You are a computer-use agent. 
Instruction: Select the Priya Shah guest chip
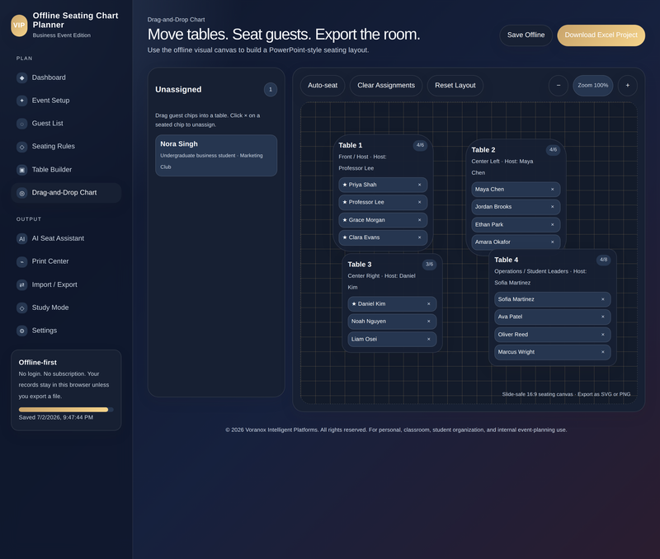(383, 185)
